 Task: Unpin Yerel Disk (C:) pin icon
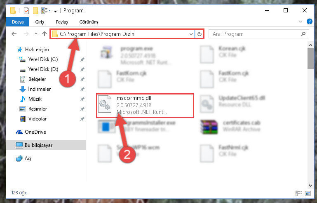[x=82, y=59]
